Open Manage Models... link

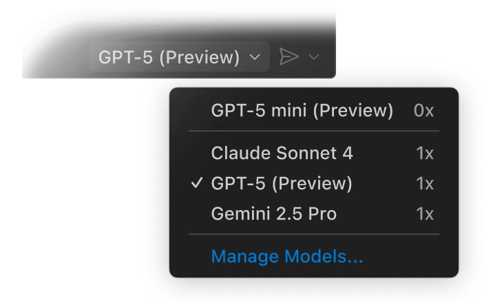[286, 257]
